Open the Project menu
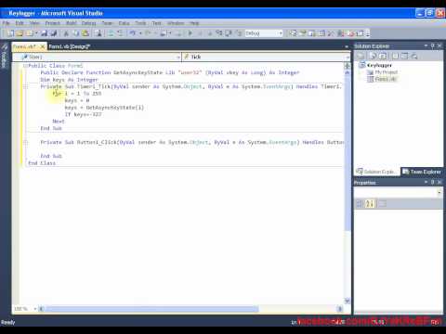The width and height of the screenshot is (446, 334). pos(52,23)
